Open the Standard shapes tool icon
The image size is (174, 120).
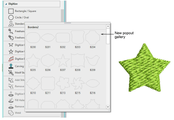[x=11, y=24]
